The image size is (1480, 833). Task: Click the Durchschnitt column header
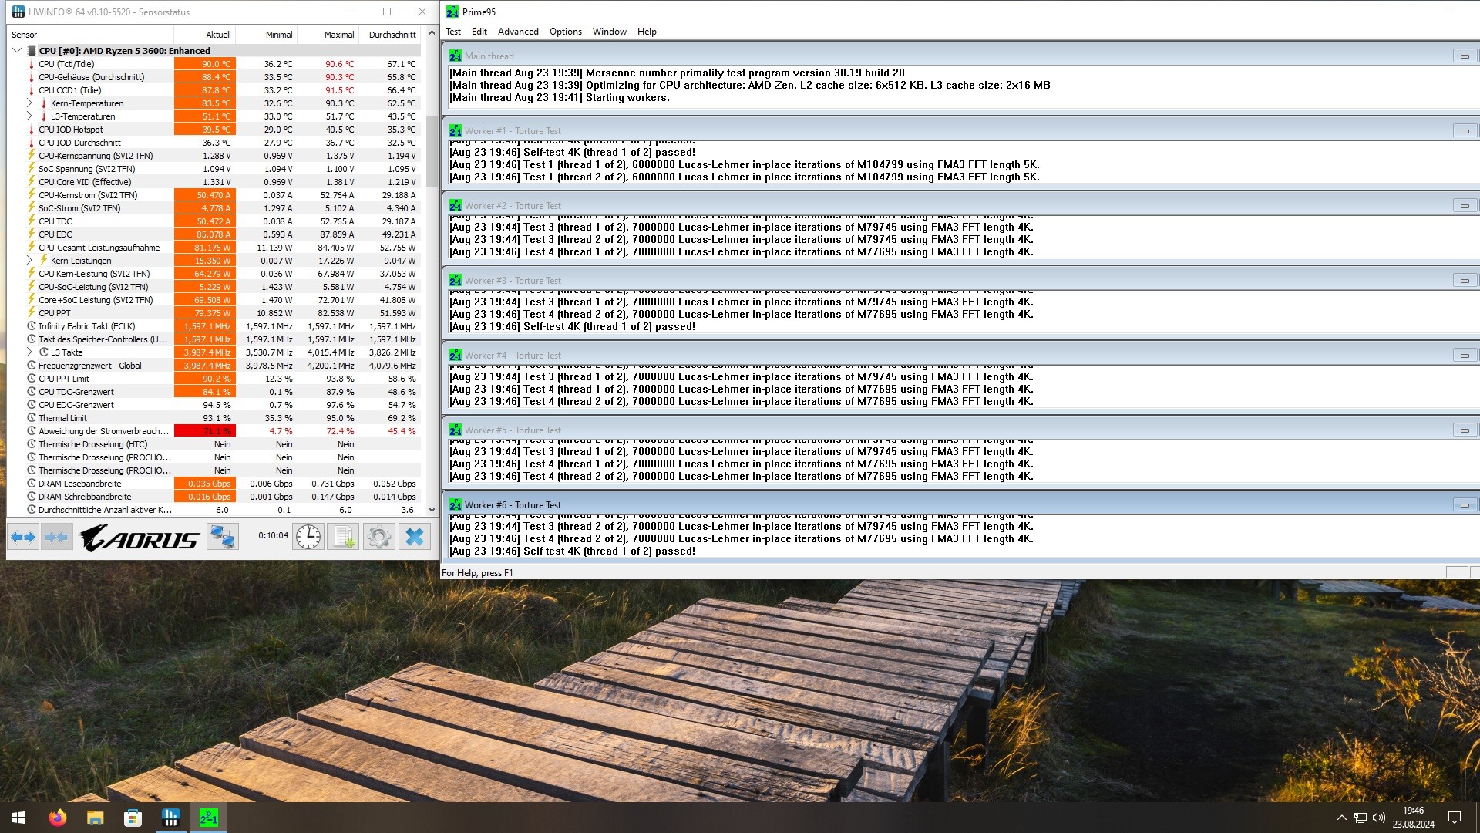[392, 35]
